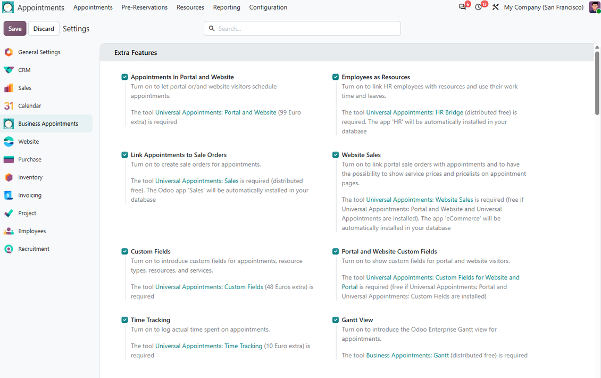Viewport: 601px width, 378px height.
Task: Open Universal Appointments: HR Bridge link
Action: (415, 112)
